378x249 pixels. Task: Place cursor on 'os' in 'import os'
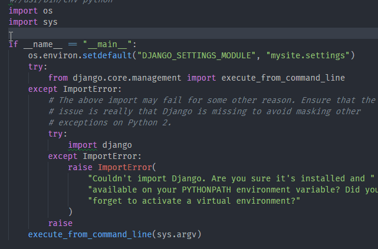click(x=48, y=11)
